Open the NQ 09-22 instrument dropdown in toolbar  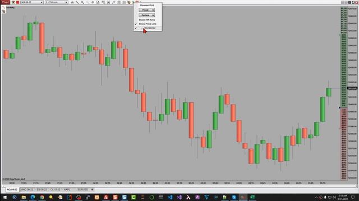tap(32, 2)
